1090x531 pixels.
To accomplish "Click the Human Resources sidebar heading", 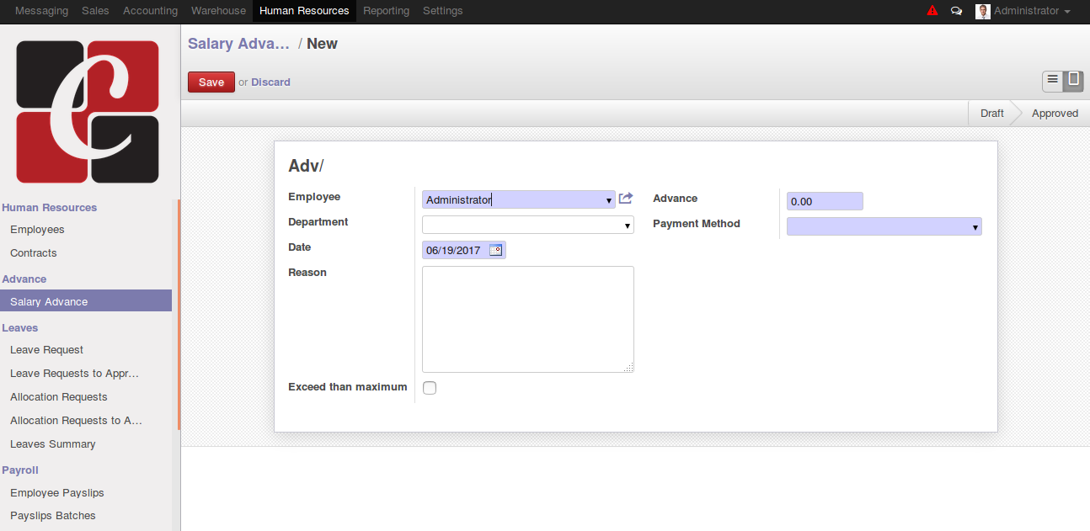I will [50, 207].
